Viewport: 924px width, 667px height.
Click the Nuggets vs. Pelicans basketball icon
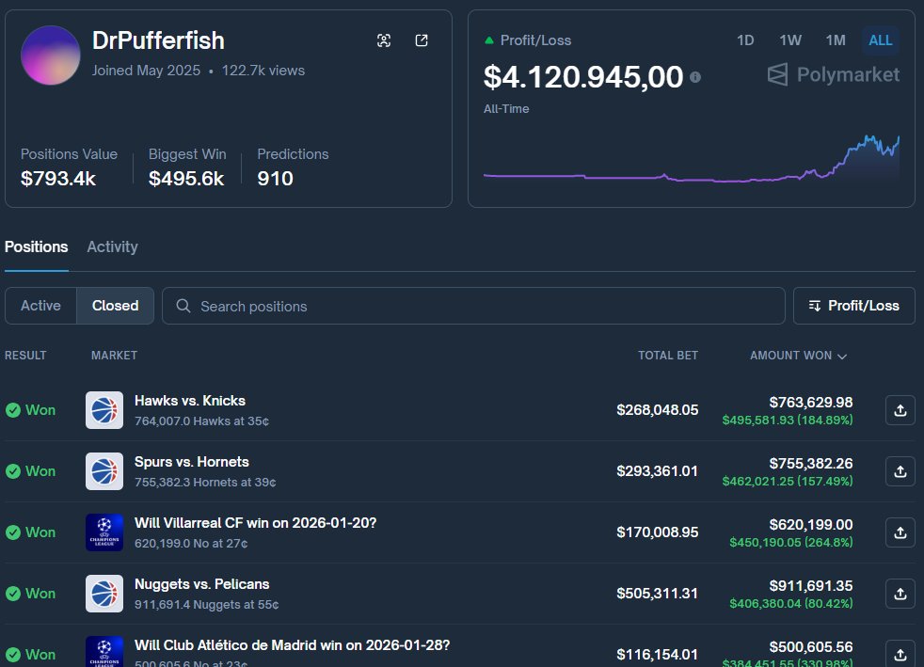104,594
